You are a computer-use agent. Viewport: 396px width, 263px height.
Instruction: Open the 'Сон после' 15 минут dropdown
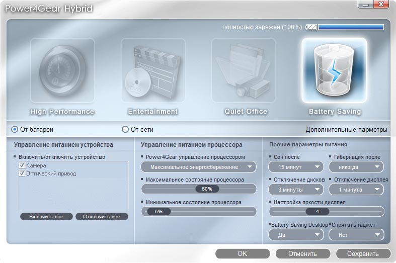tap(296, 167)
